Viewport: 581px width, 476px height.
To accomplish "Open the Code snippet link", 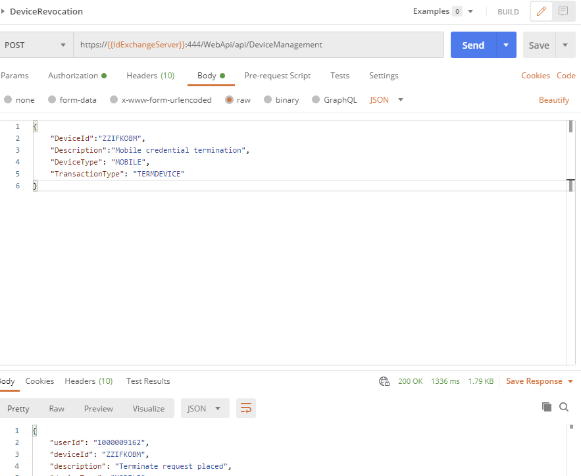I will [x=566, y=76].
